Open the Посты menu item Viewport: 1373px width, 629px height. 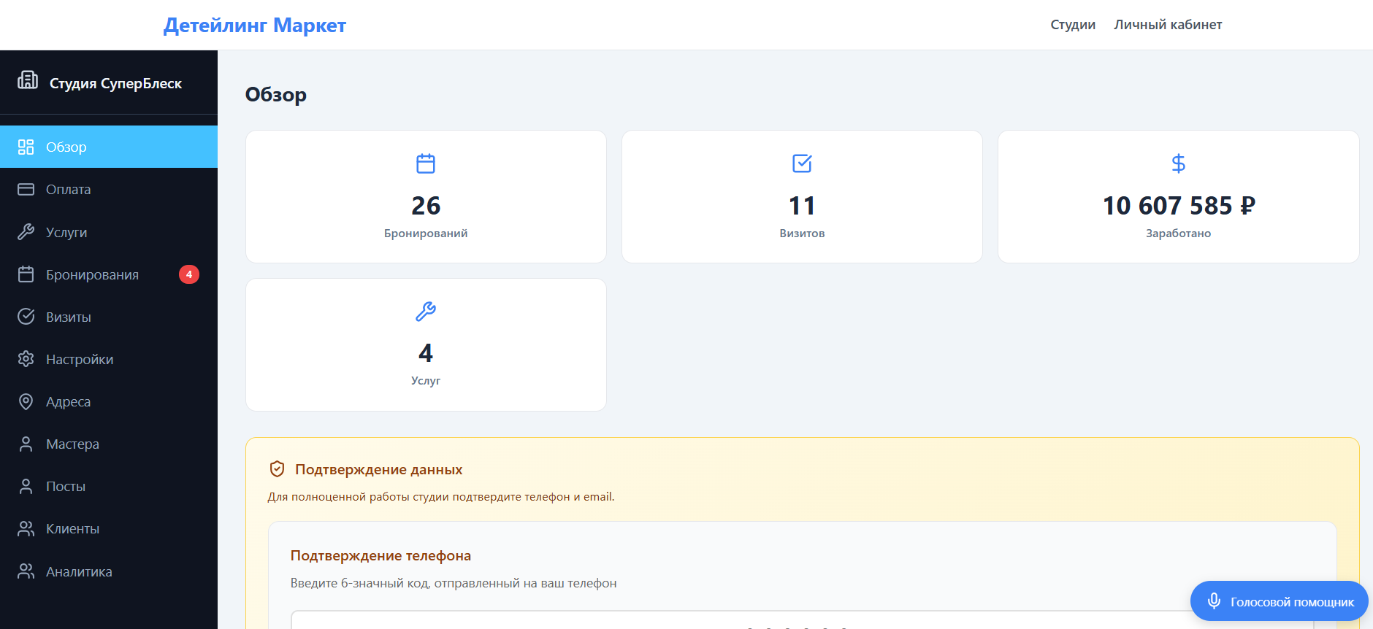[109, 487]
